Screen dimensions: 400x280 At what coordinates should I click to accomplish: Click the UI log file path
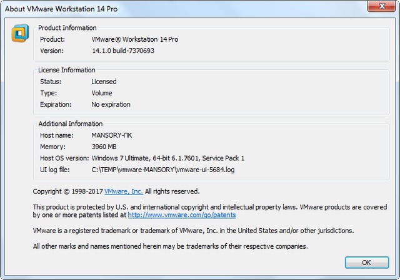coord(163,170)
